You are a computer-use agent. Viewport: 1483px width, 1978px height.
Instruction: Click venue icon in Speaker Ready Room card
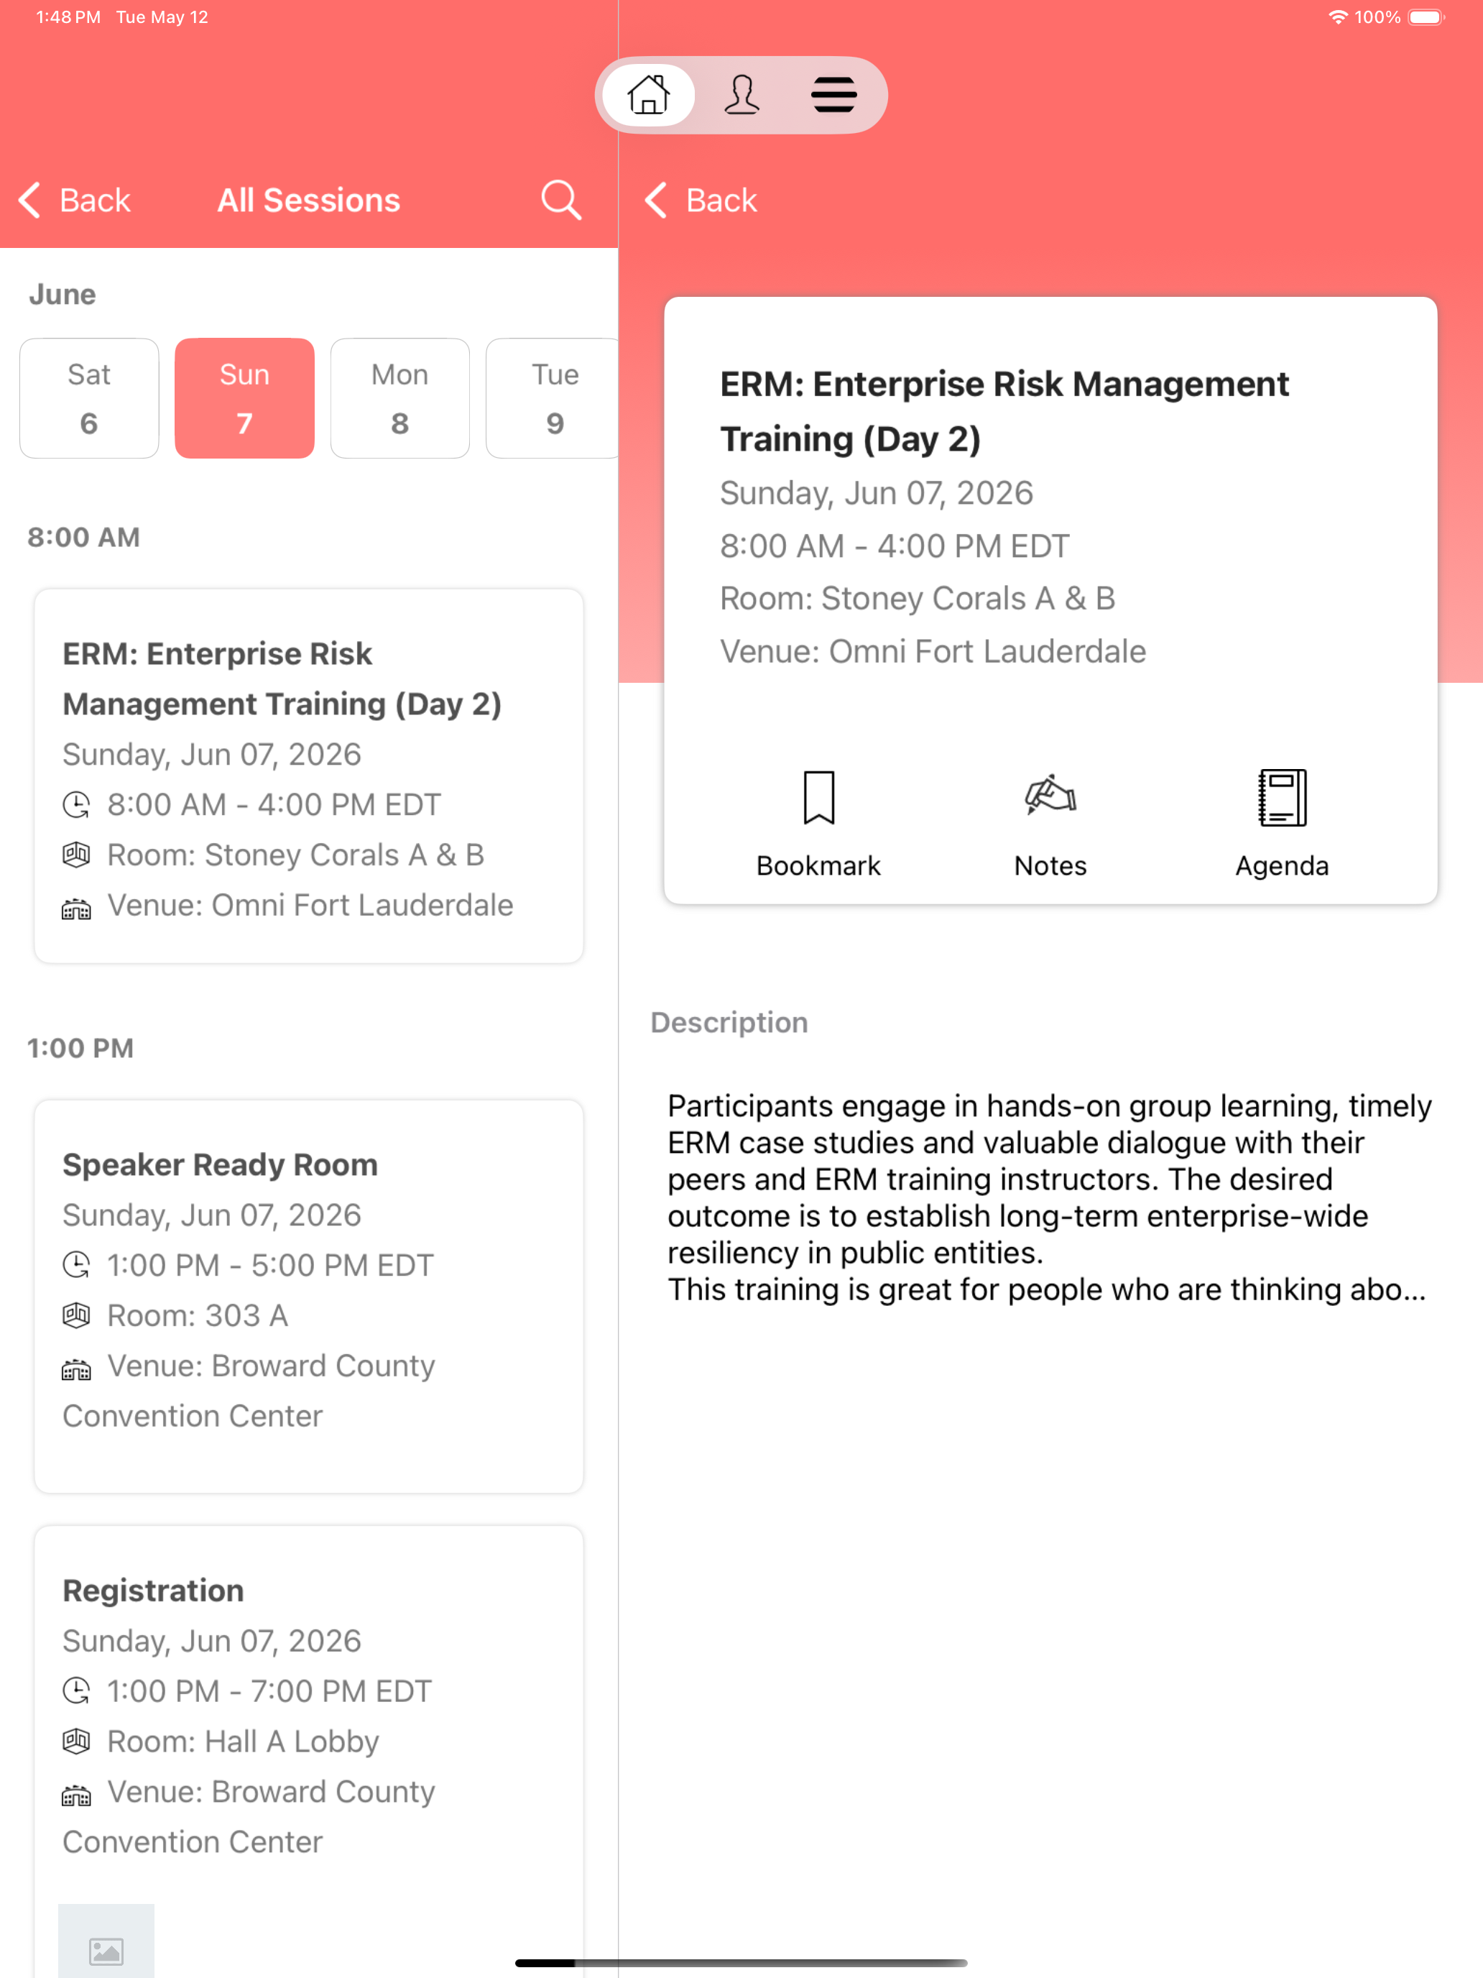[76, 1369]
